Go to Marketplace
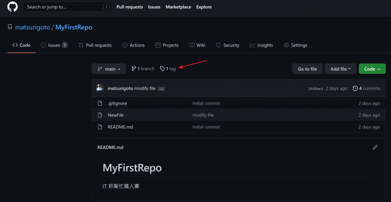391x202 pixels. (178, 7)
